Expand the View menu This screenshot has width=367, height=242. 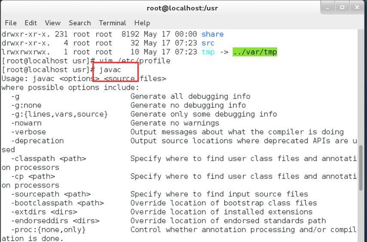52,23
